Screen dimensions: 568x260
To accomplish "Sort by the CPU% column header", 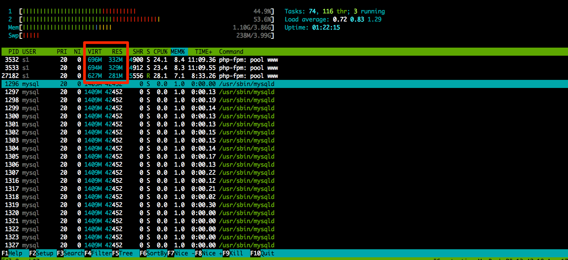I will (x=160, y=51).
